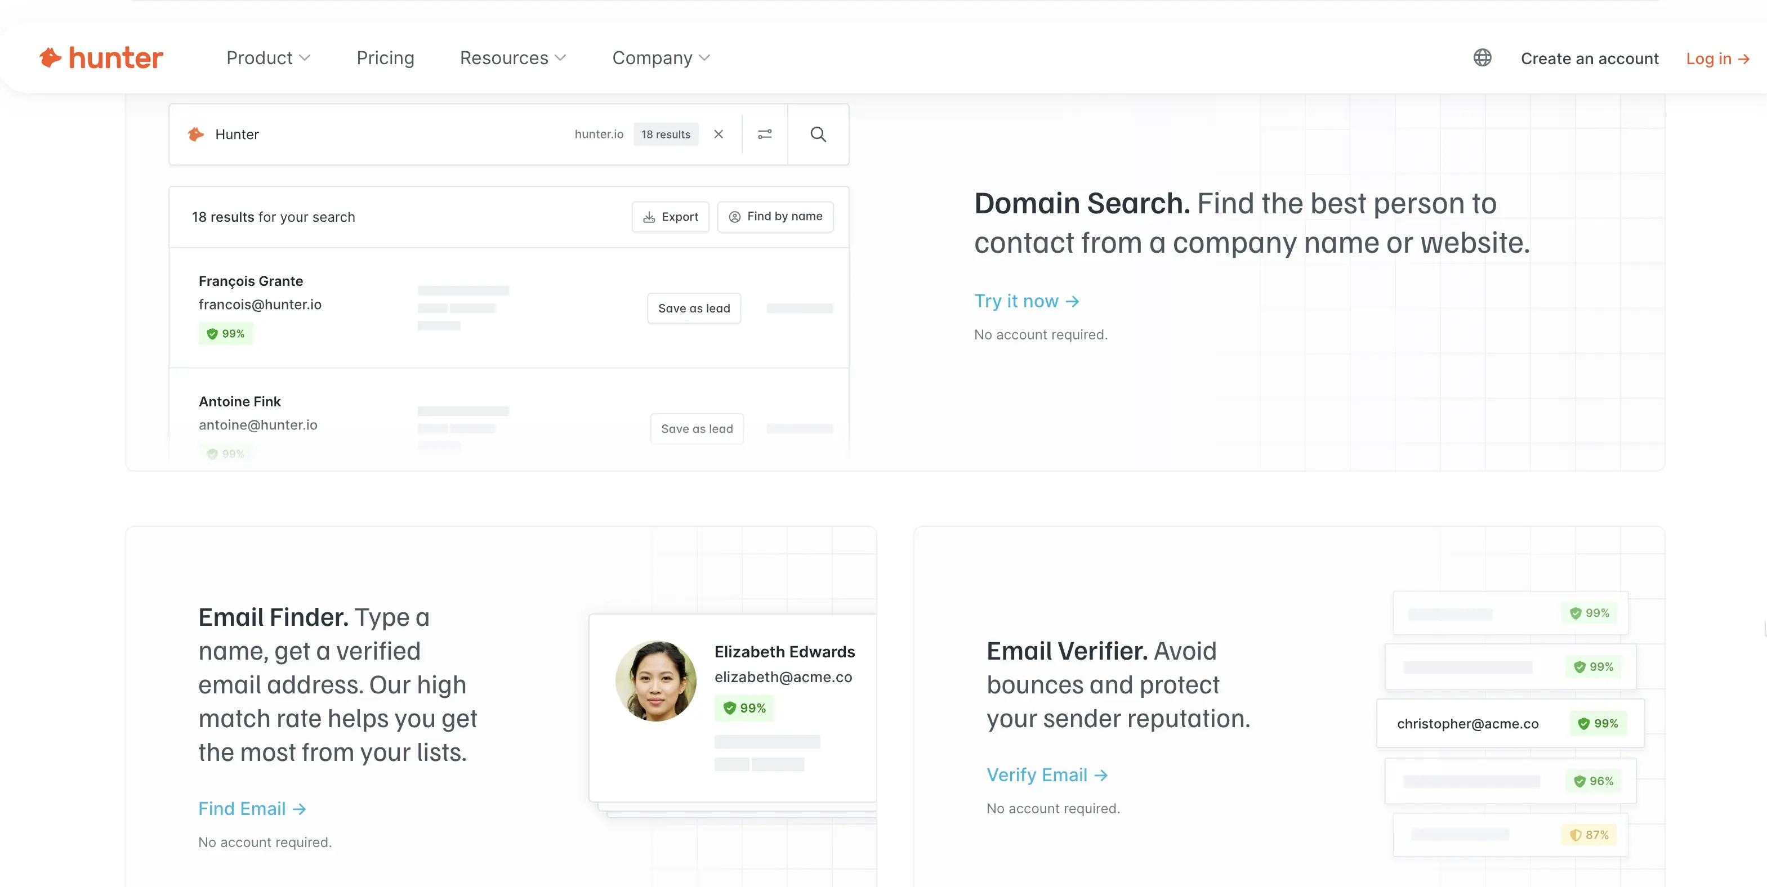Click the 96% verification badge
The height and width of the screenshot is (887, 1767).
pos(1594,781)
